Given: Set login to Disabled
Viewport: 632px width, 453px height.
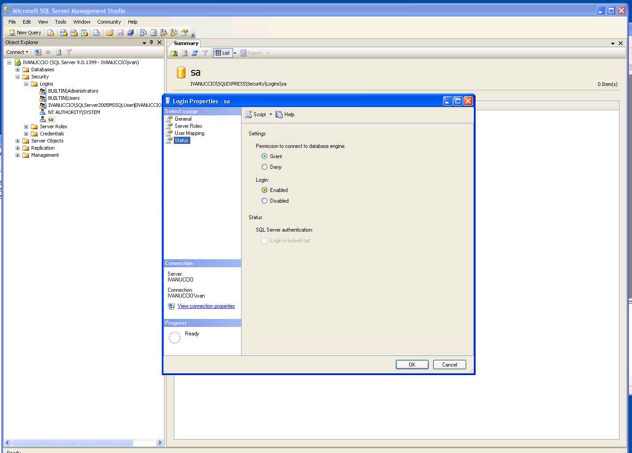Looking at the screenshot, I should click(x=265, y=201).
